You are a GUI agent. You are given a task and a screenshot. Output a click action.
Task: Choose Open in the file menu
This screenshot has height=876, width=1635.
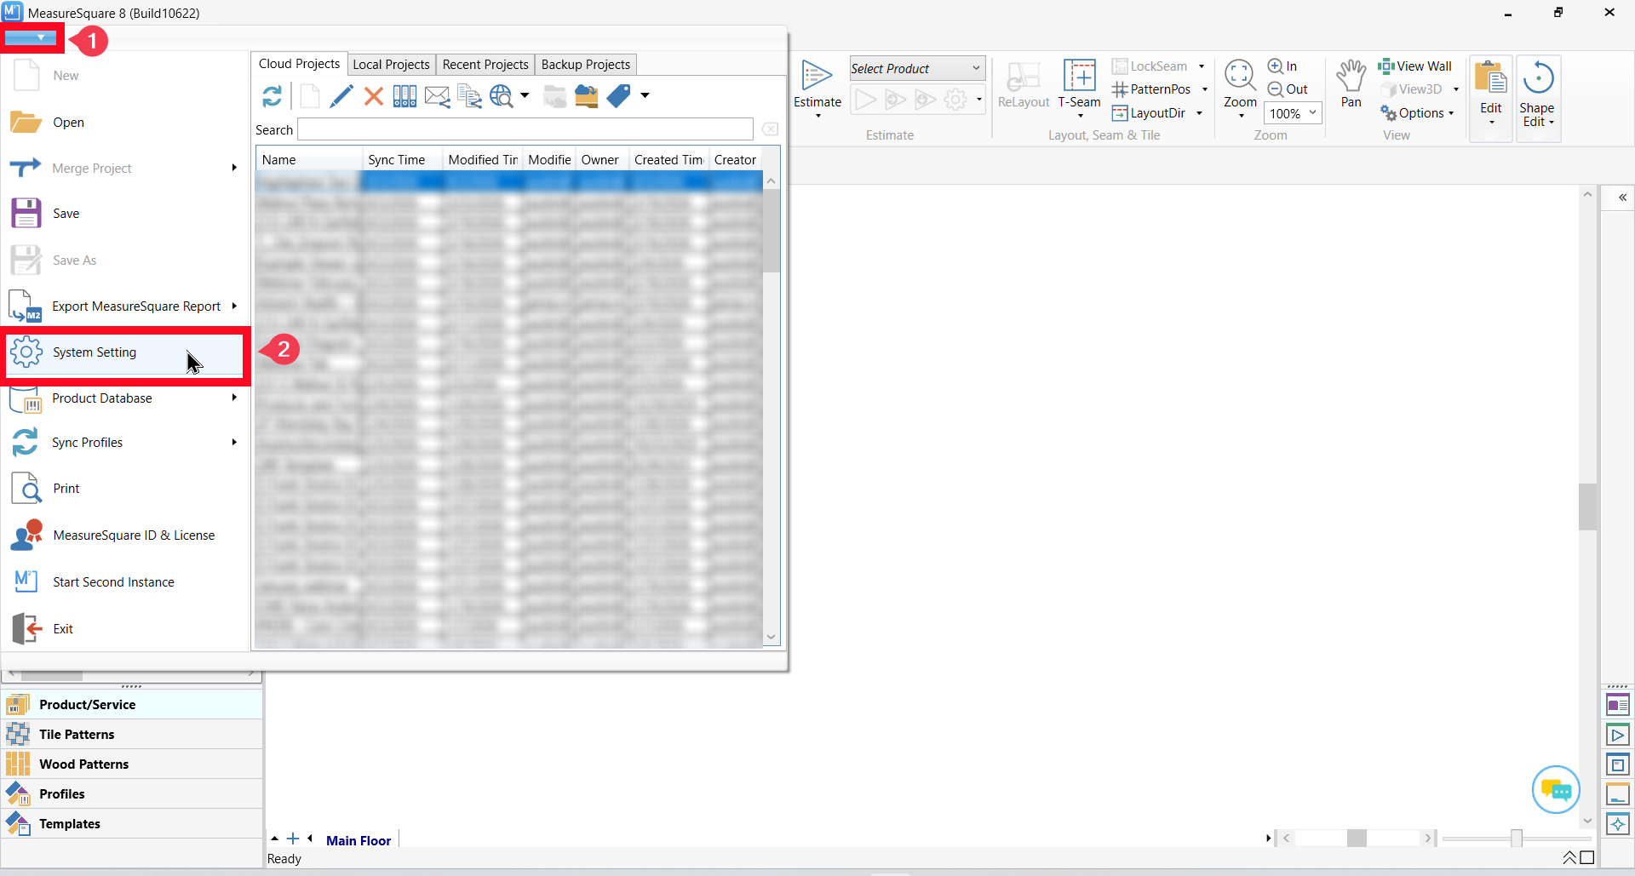click(124, 123)
